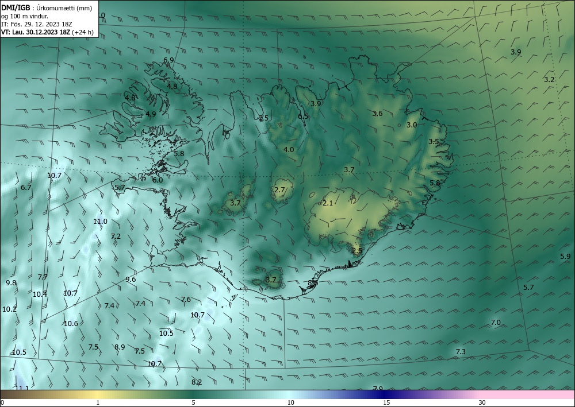
Task: Click the 30 tick on the color scale
Action: tap(482, 403)
